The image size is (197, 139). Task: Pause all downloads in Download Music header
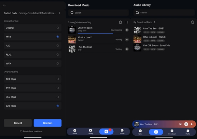[127, 22]
